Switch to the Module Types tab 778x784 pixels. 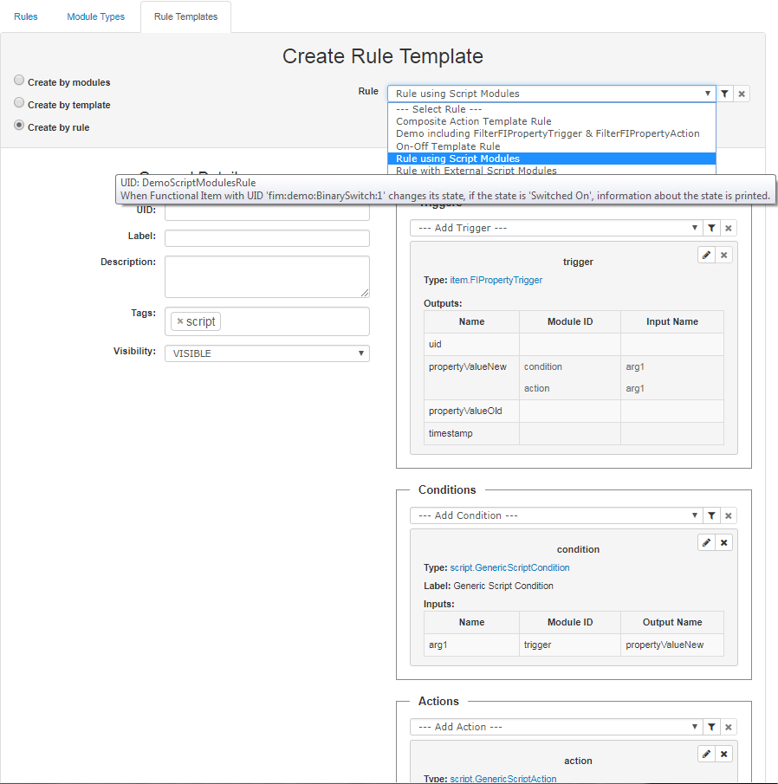pos(95,16)
